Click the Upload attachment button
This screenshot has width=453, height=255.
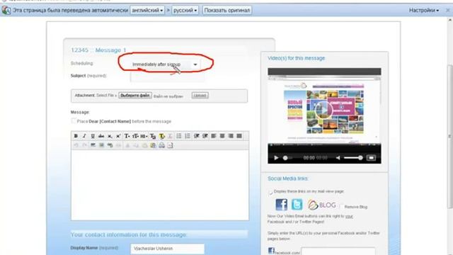coord(200,96)
